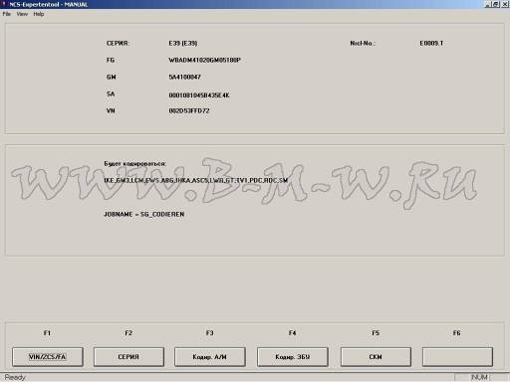The width and height of the screenshot is (510, 382).
Task: Select the GM value 5A4100047
Action: (x=185, y=77)
